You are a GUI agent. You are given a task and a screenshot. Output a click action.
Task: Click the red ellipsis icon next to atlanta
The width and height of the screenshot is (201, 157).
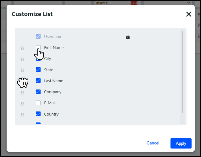point(134,3)
